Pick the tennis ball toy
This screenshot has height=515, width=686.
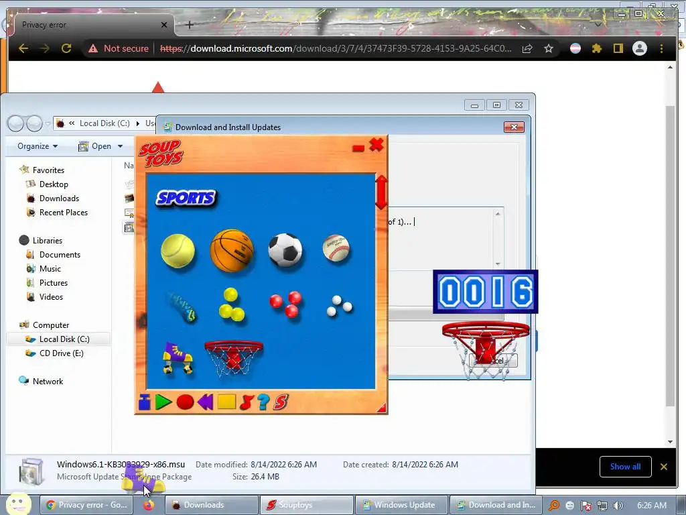click(x=178, y=251)
